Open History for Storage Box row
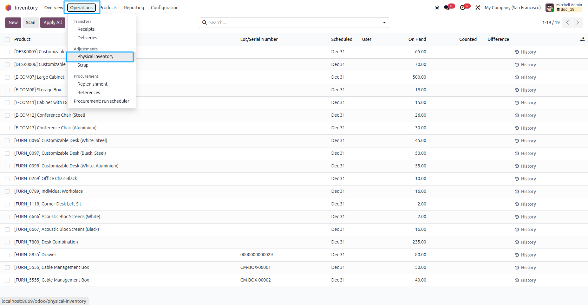Viewport: 588px width, 305px height. coord(525,90)
